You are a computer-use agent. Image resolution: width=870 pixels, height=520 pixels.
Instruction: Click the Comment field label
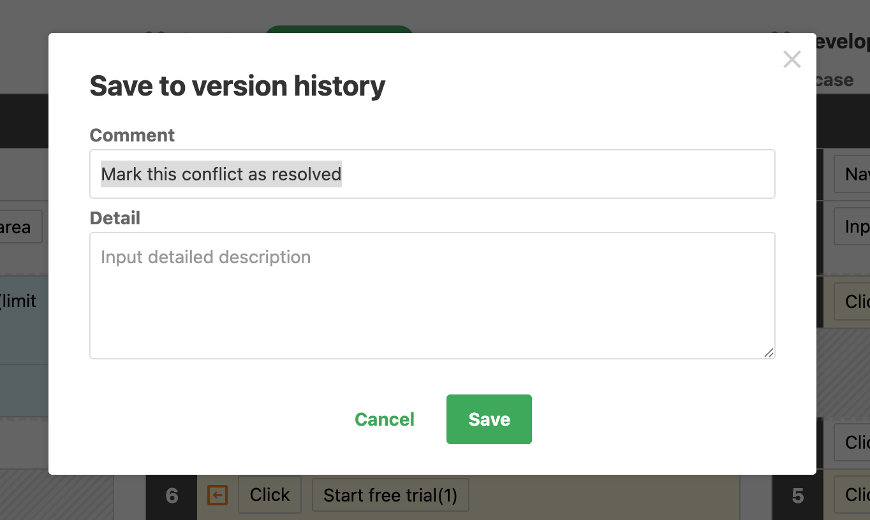click(132, 135)
